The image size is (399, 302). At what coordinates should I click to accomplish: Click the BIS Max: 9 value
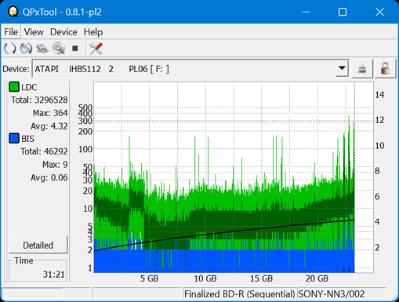(55, 165)
